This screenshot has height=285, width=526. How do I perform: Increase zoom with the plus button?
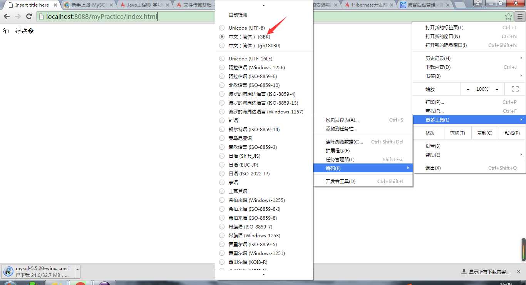coord(497,89)
